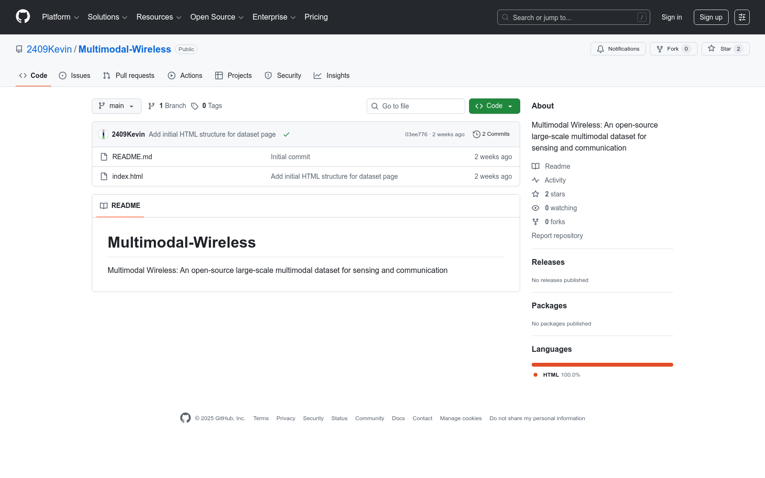Viewport: 765px width, 478px height.
Task: Open the appearance settings icon in header
Action: pos(742,17)
